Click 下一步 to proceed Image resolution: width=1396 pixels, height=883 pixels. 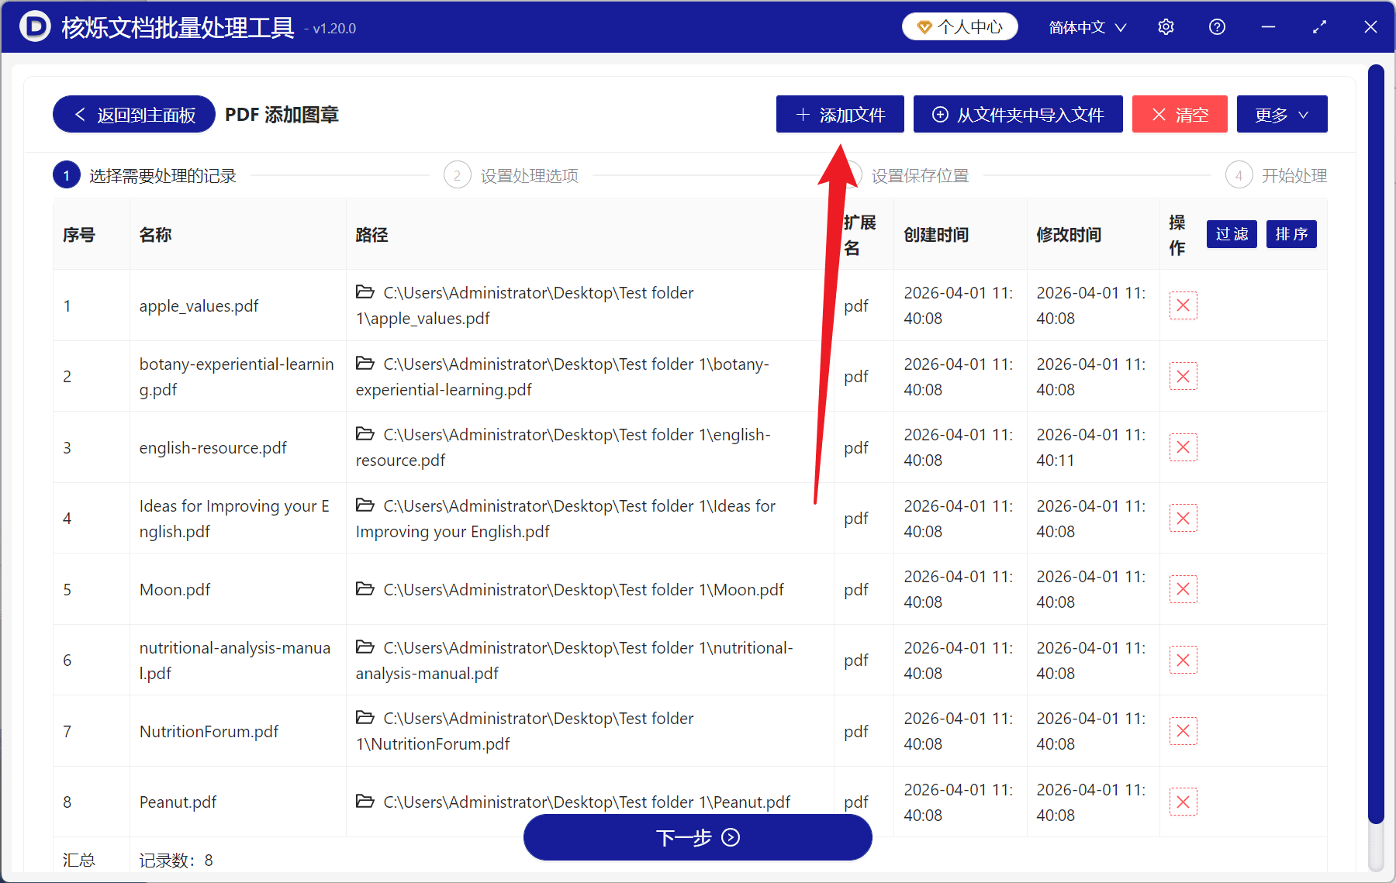coord(697,837)
